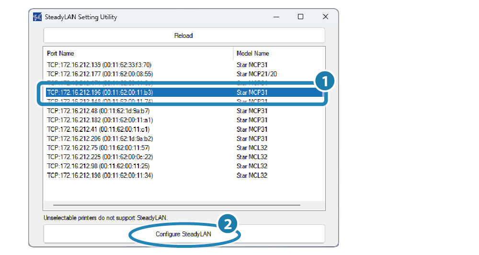Select printer TCP:172.16.212.41
Screen dimensions: 479x255
pyautogui.click(x=98, y=129)
